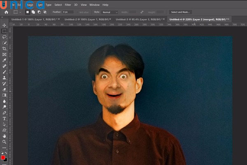Open the Edit Toolbar three-dots menu
This screenshot has height=165, width=247.
pos(4,148)
